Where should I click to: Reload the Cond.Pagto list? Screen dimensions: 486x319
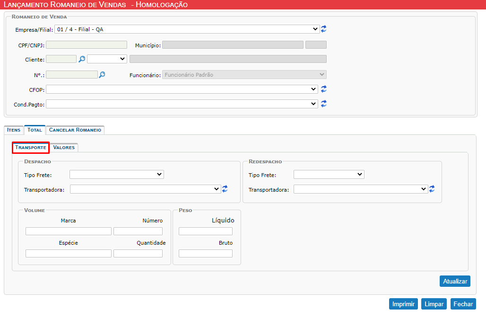tap(323, 104)
